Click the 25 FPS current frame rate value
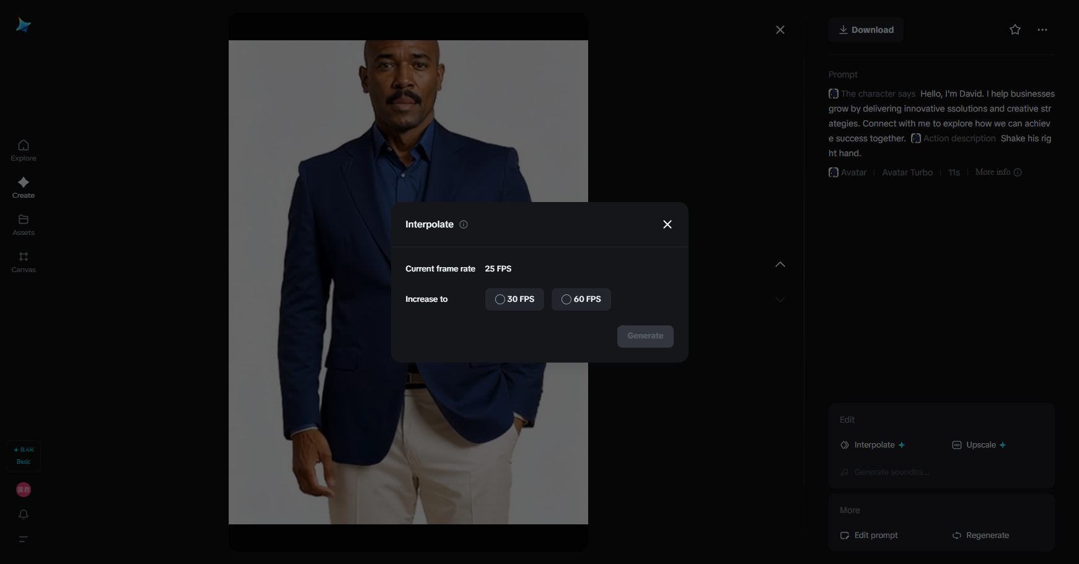The height and width of the screenshot is (564, 1079). (498, 269)
